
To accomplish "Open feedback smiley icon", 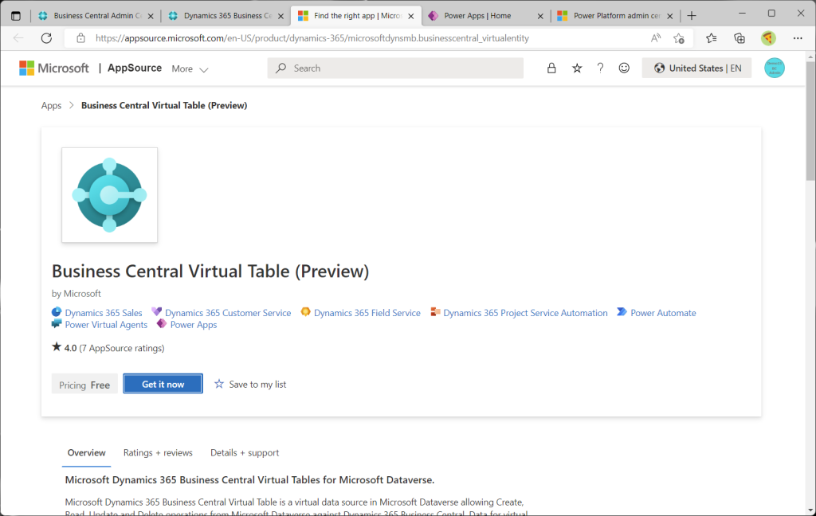I will (x=624, y=68).
